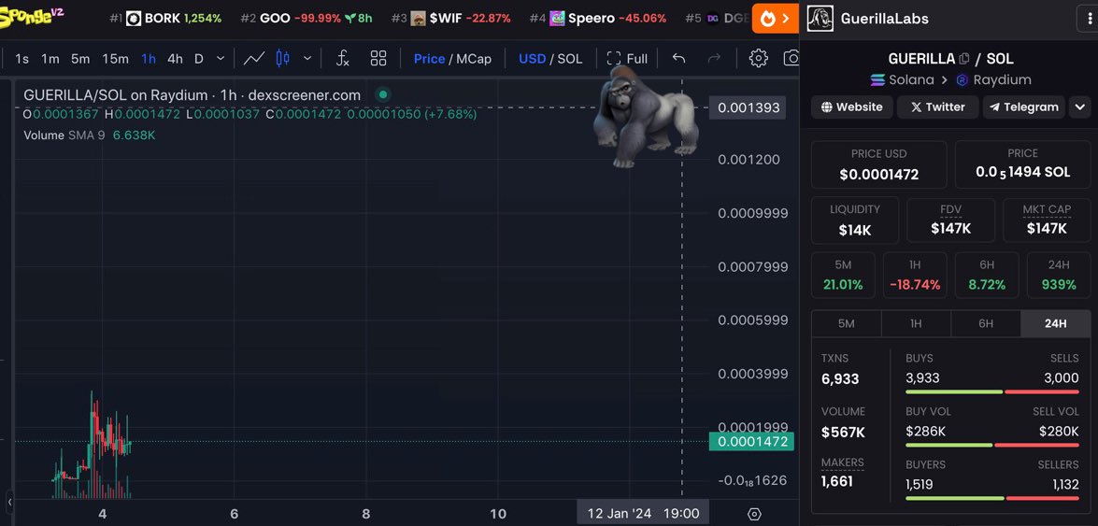
Task: Open the multi-chart grid layout
Action: pos(378,58)
